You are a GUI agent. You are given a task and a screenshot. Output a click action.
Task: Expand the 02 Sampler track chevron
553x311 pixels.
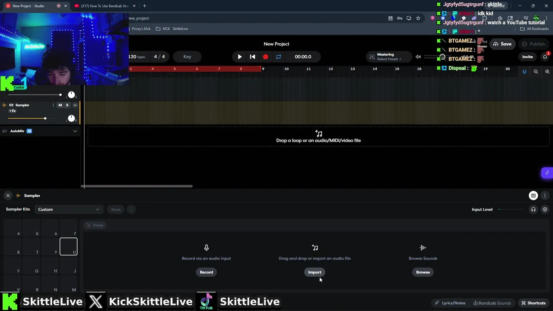pos(75,105)
